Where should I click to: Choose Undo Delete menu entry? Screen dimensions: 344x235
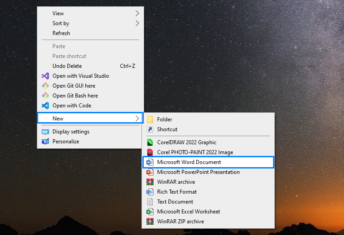[x=67, y=66]
